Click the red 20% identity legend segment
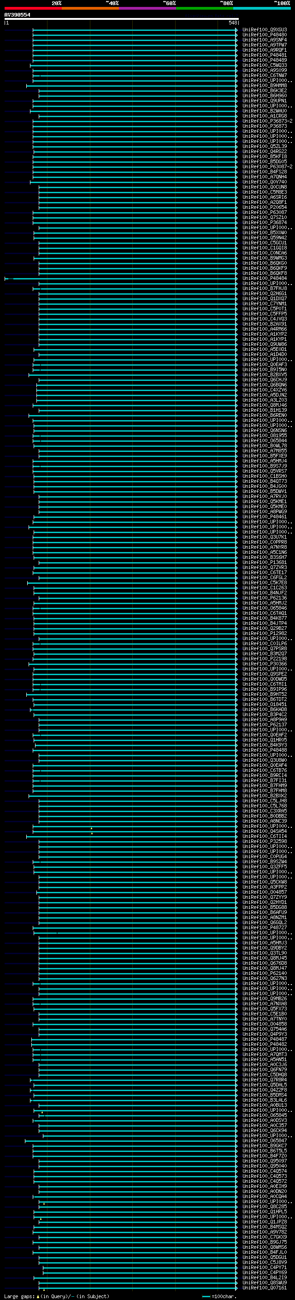The width and height of the screenshot is (295, 1300). click(x=33, y=8)
